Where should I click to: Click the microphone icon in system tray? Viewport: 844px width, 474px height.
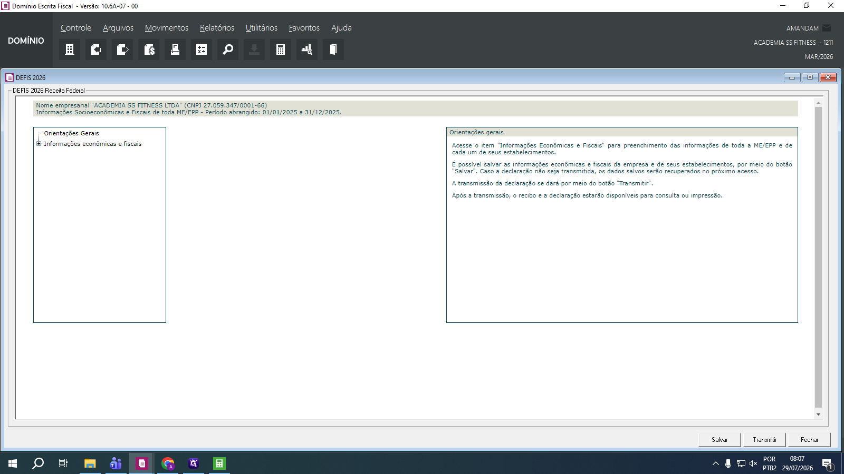point(728,463)
